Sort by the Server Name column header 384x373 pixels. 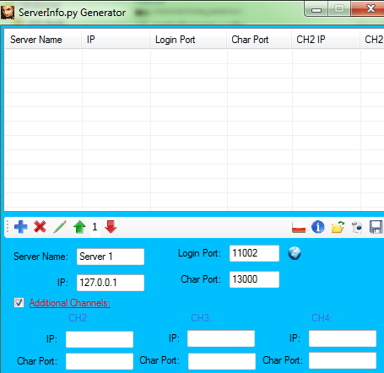(x=43, y=40)
